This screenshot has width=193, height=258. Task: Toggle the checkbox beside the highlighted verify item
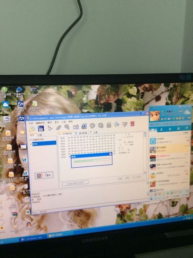tap(31, 144)
